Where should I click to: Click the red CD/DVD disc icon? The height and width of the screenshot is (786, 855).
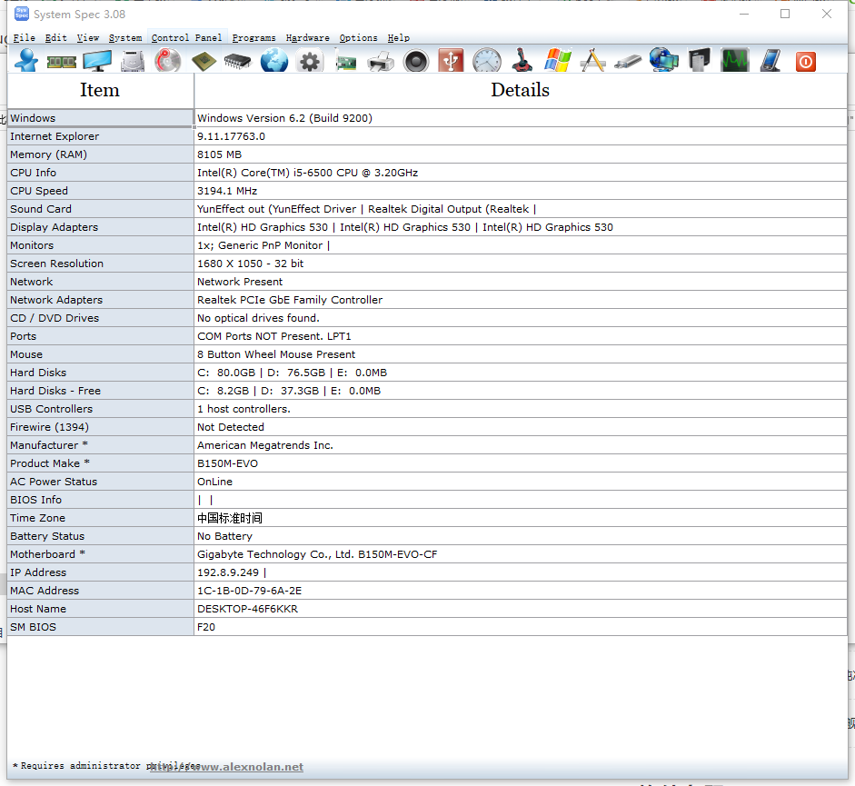(x=168, y=61)
